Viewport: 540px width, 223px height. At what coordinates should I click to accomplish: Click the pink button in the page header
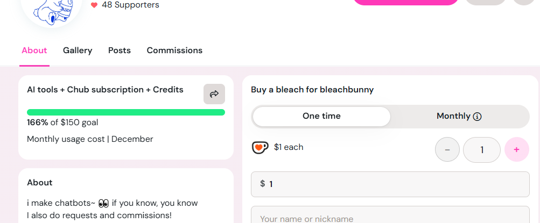click(406, 2)
